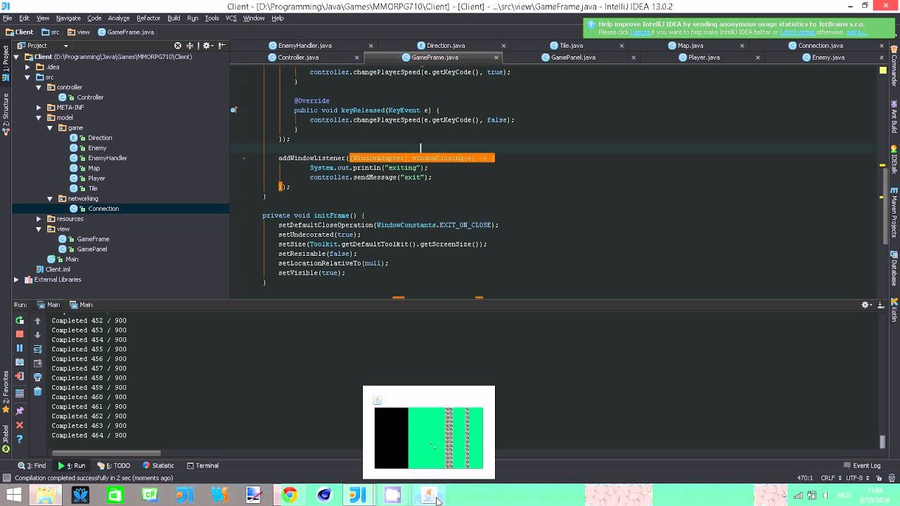Viewport: 900px width, 506px height.
Task: Switch to the EnemyHandler.java editor tab
Action: point(304,46)
